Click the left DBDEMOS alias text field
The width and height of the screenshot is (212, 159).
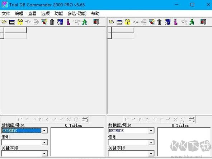22,131
